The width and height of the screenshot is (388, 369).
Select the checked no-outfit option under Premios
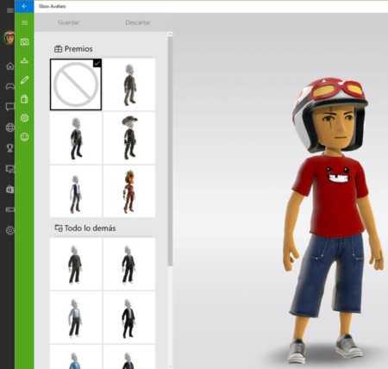[x=76, y=84]
